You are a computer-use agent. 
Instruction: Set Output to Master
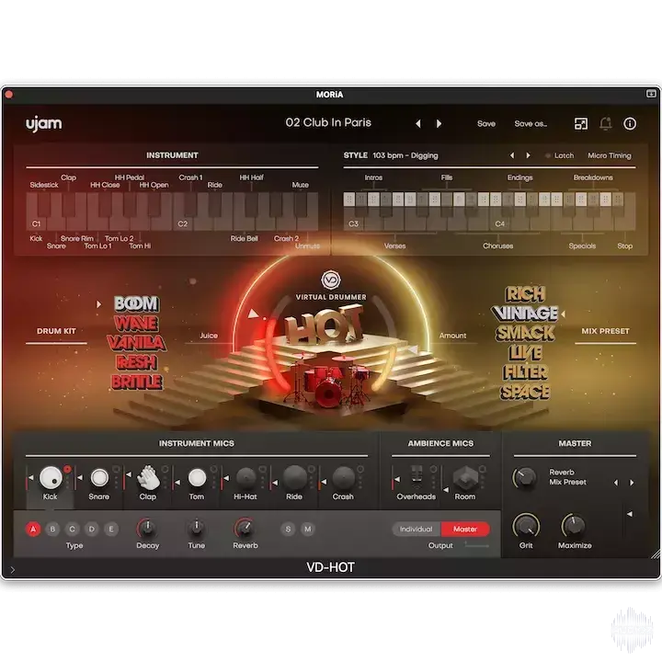pyautogui.click(x=465, y=529)
